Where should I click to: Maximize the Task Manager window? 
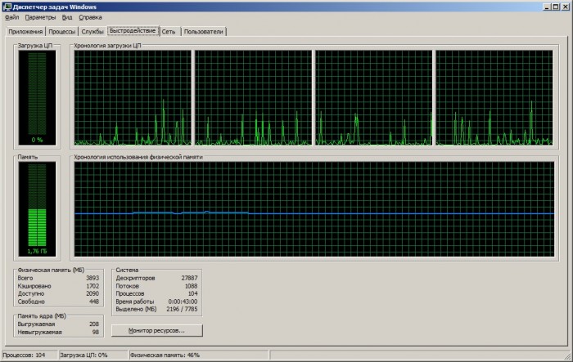tap(556, 7)
